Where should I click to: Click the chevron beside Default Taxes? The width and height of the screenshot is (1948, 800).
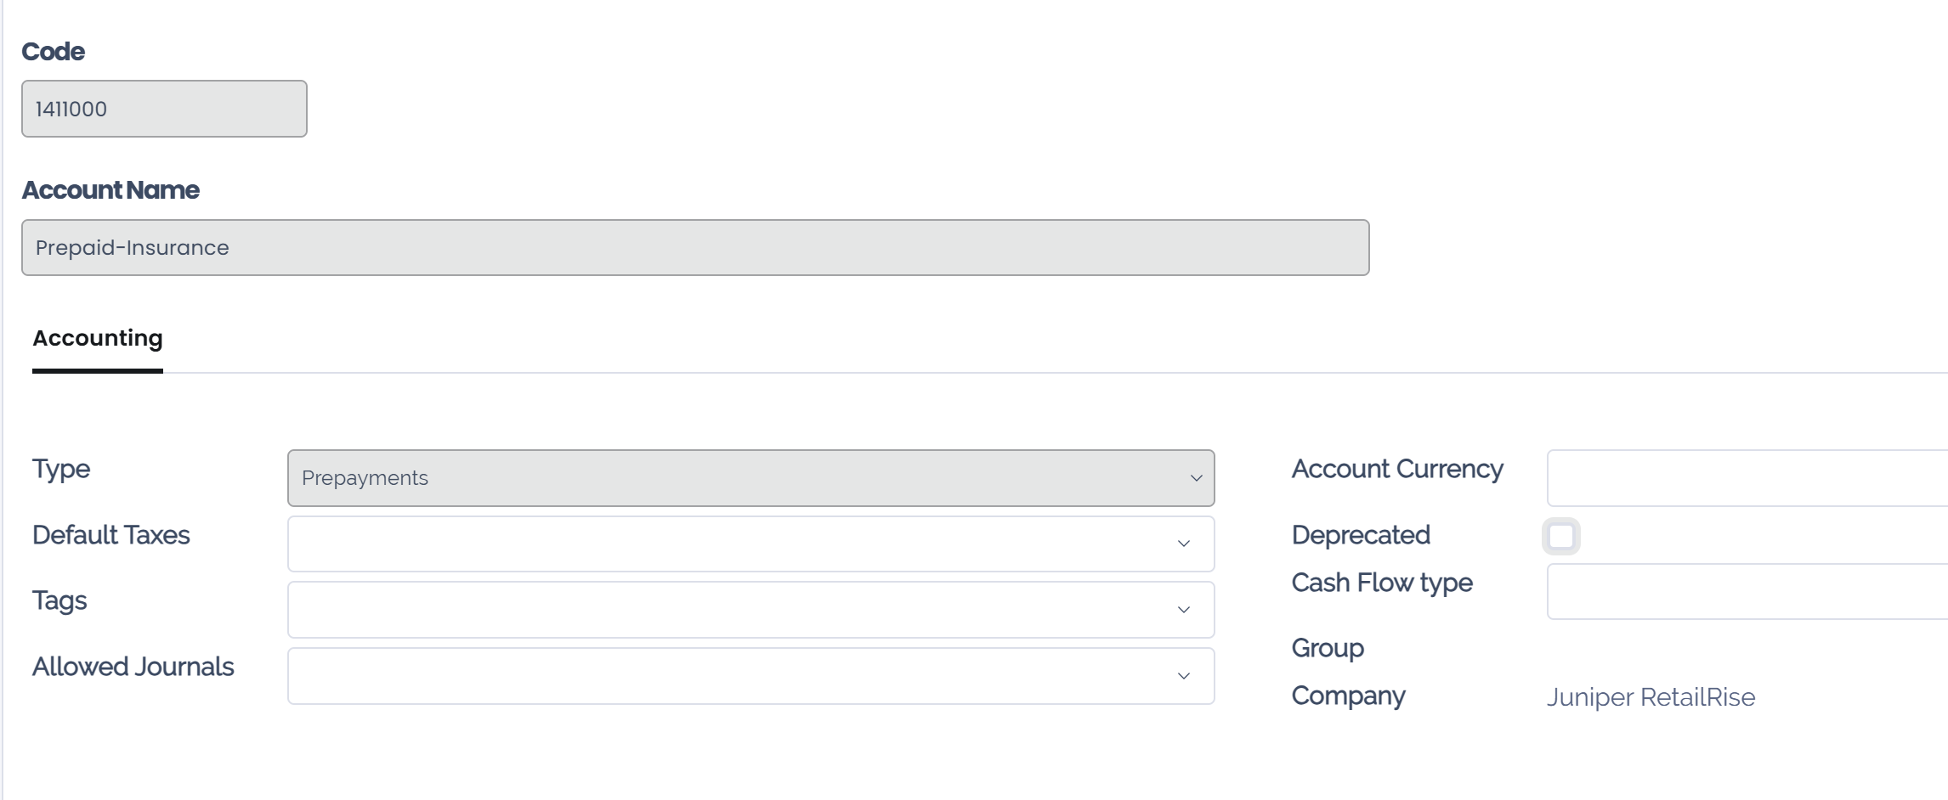coord(1183,544)
